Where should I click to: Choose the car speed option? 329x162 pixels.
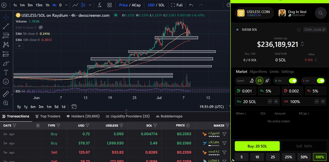pyautogui.click(x=259, y=81)
